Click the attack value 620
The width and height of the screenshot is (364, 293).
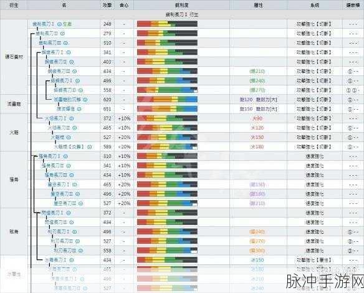[107, 100]
